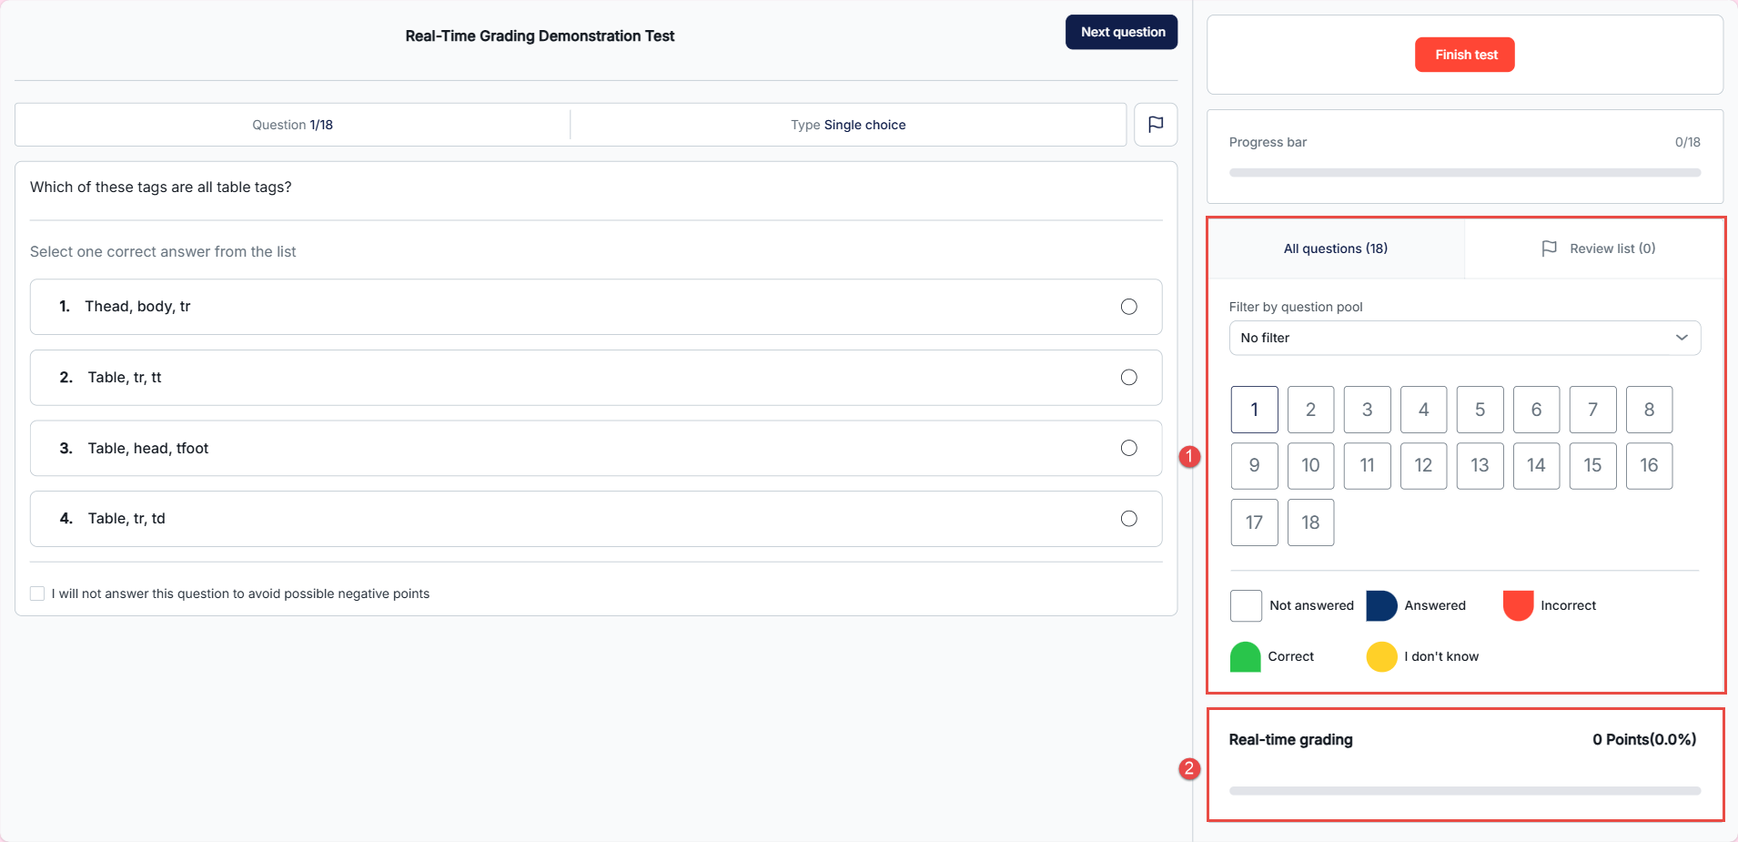Click the yellow I don't know icon

pos(1380,656)
